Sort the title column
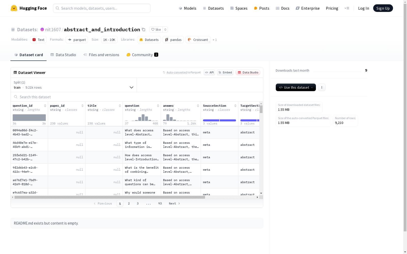Screen dimensions: 407x254 click(120, 106)
